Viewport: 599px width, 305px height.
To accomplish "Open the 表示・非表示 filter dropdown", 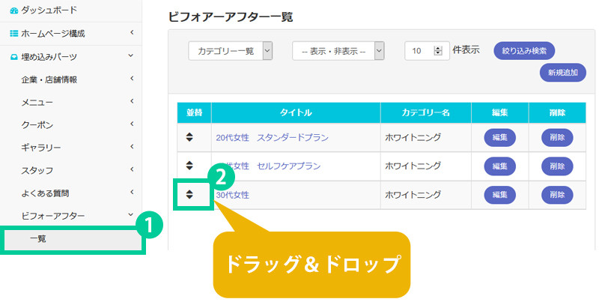I will point(338,50).
